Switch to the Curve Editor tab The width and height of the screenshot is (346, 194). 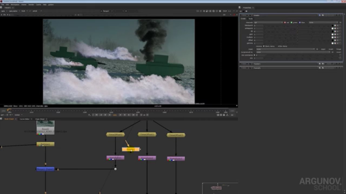(25, 119)
